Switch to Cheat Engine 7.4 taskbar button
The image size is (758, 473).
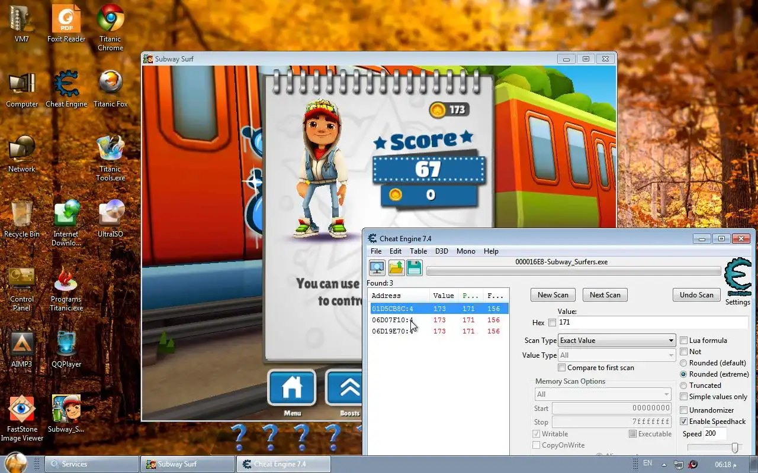284,464
